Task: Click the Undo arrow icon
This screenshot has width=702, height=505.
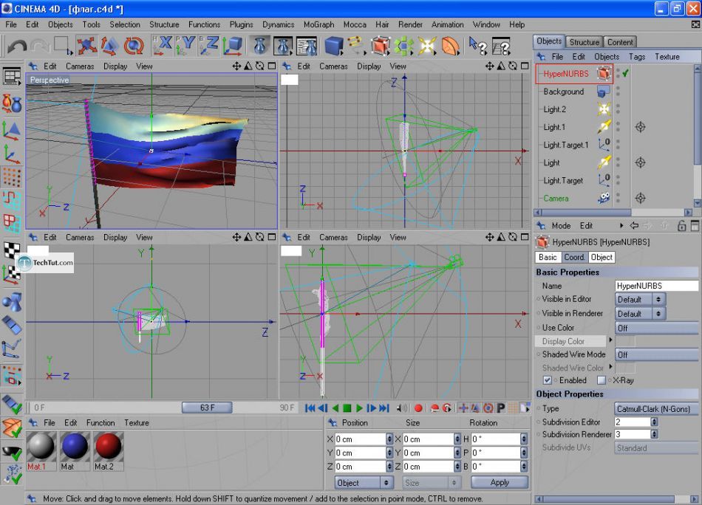Action: [x=17, y=46]
